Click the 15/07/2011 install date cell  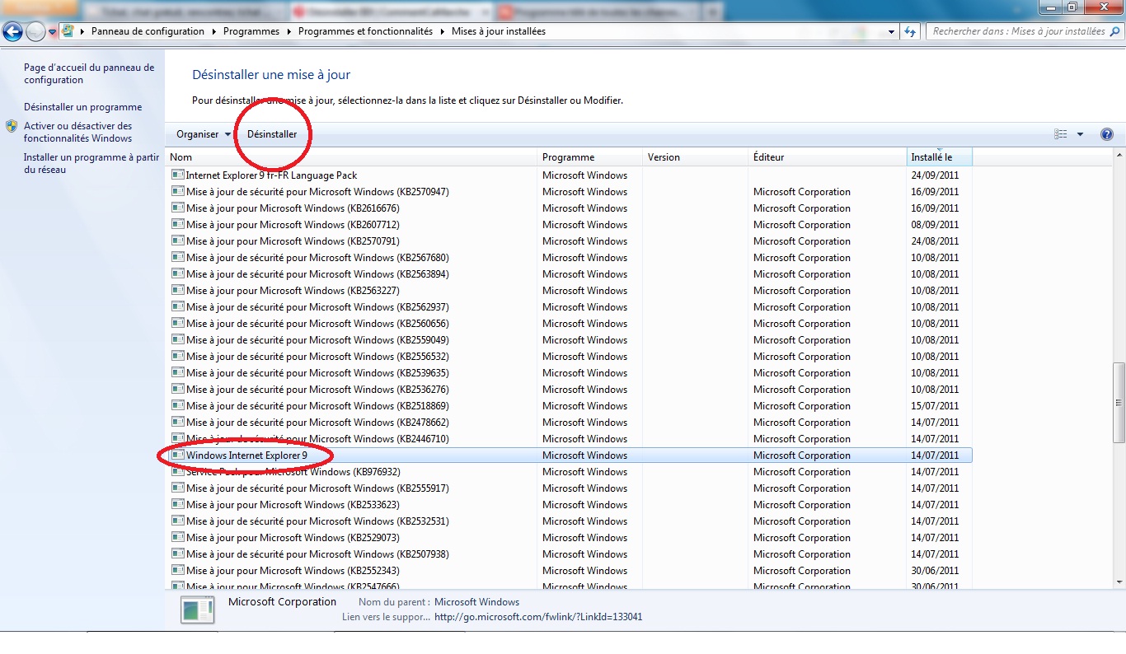pyautogui.click(x=935, y=405)
